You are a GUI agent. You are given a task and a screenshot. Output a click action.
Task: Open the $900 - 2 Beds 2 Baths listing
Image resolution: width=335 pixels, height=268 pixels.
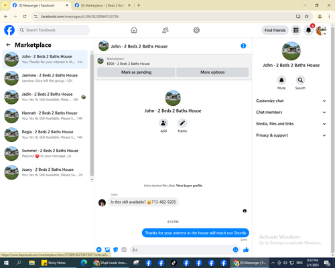click(x=128, y=64)
